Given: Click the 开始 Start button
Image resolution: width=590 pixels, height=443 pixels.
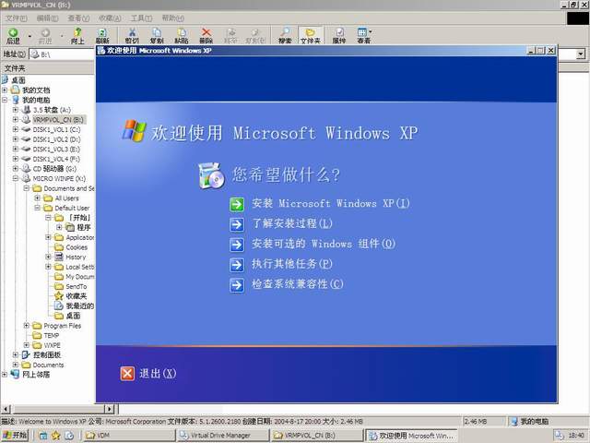Looking at the screenshot, I should 15,435.
